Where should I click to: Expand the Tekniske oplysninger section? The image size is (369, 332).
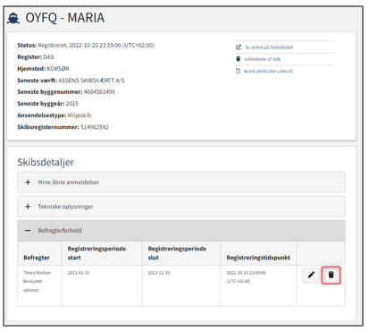(181, 207)
